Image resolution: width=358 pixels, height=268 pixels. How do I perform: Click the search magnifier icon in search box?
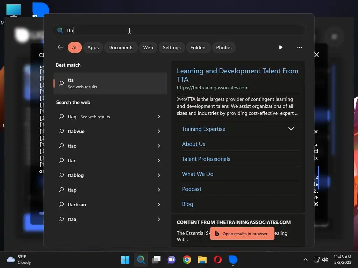[60, 30]
